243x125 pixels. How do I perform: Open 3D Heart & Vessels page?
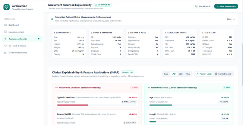[22, 46]
